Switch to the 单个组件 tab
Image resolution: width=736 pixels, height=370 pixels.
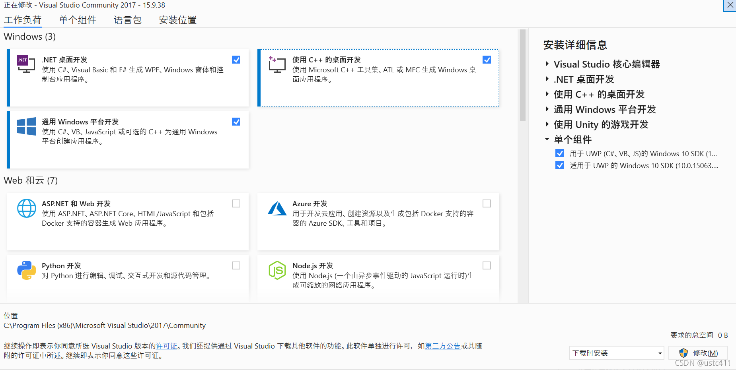pyautogui.click(x=78, y=20)
